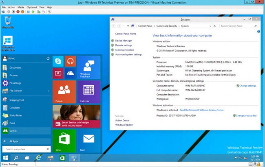Click Device Manager link
265x167 pixels.
[x=124, y=41]
